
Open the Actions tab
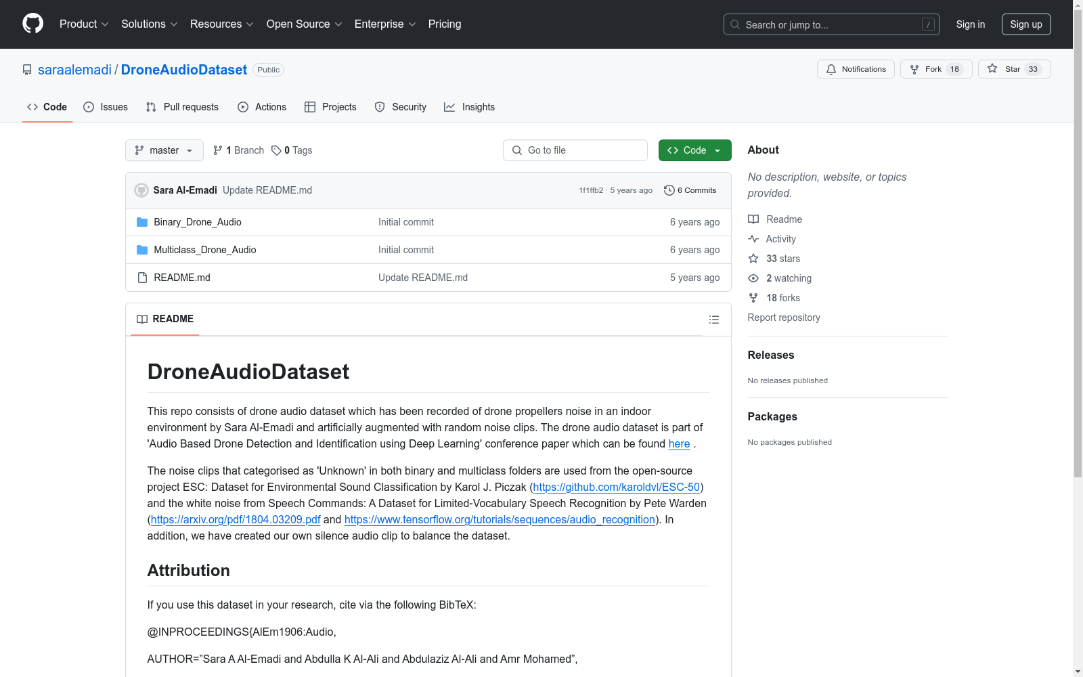point(262,107)
